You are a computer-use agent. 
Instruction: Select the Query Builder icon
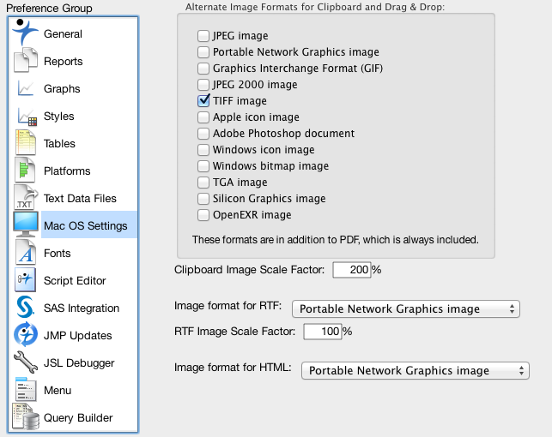pos(26,417)
